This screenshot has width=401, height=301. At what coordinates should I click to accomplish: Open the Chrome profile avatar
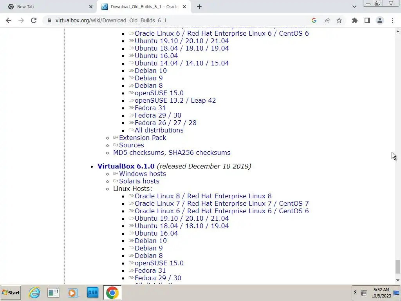point(380,20)
